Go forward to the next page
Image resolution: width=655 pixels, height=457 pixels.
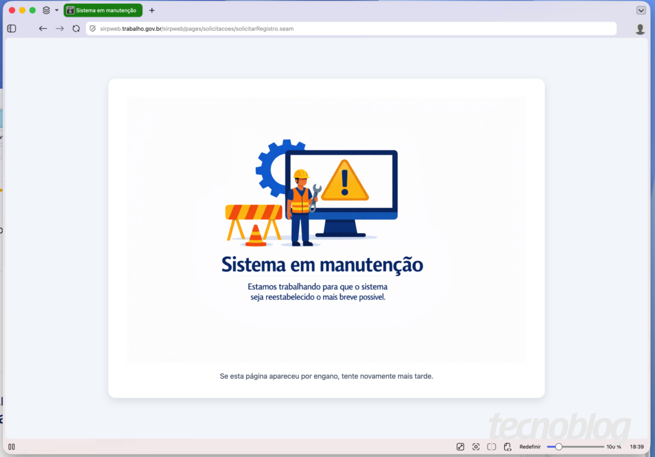[60, 28]
